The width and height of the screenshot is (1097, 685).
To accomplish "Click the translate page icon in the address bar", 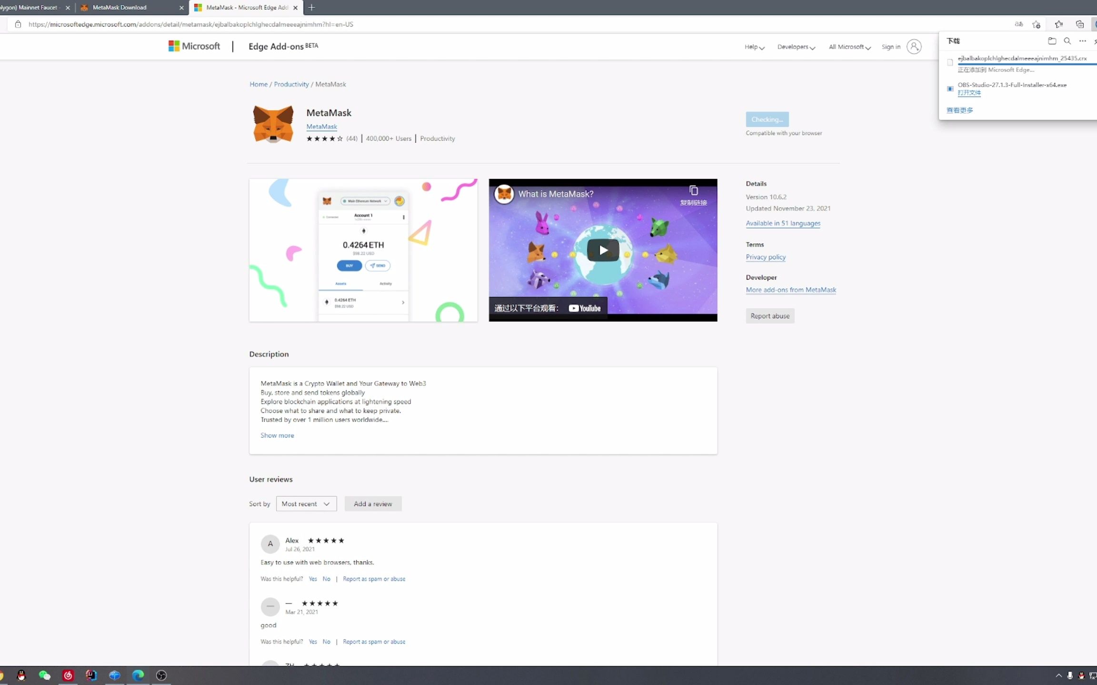I will (x=1018, y=24).
